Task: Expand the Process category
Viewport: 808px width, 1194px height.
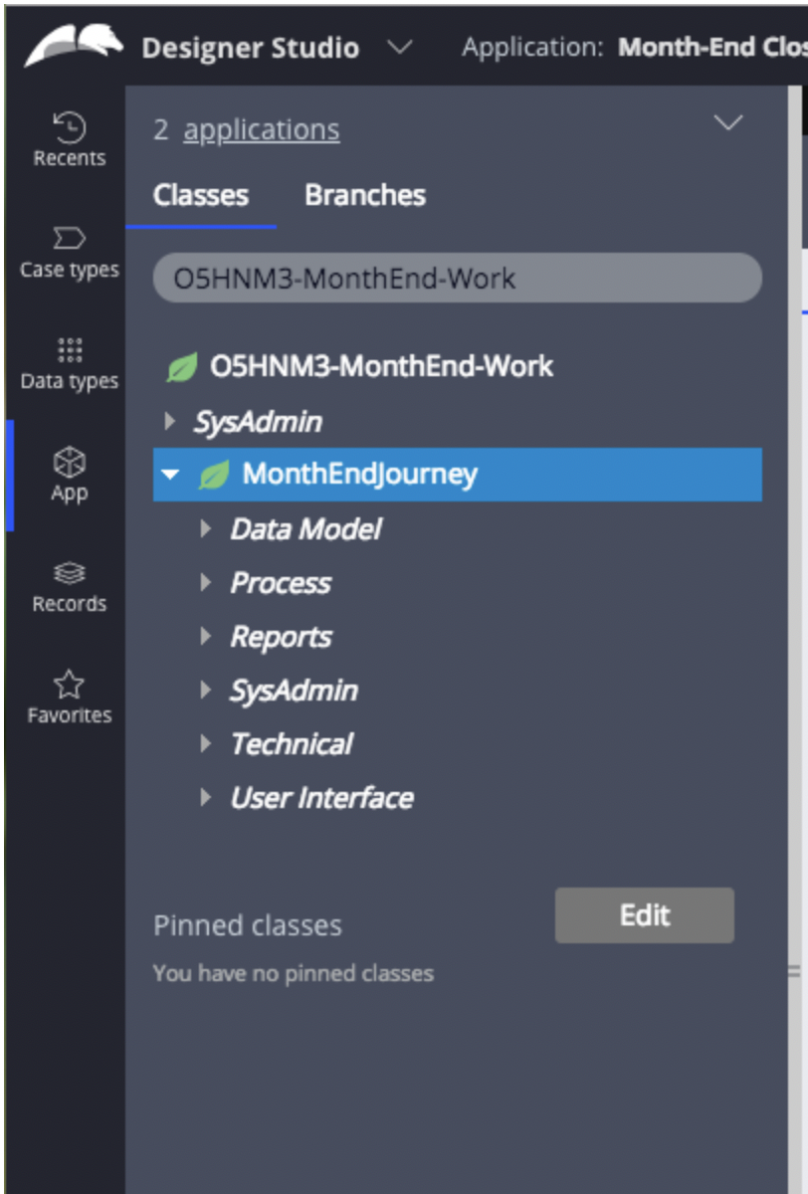Action: click(x=206, y=582)
